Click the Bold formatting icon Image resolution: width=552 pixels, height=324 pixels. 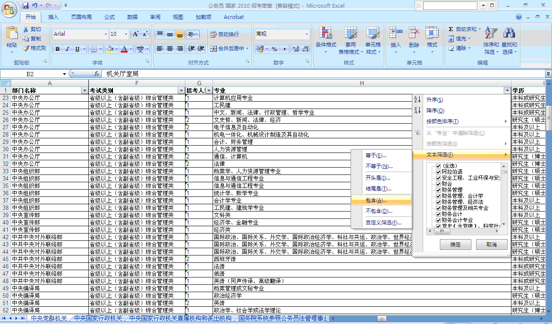coord(57,49)
